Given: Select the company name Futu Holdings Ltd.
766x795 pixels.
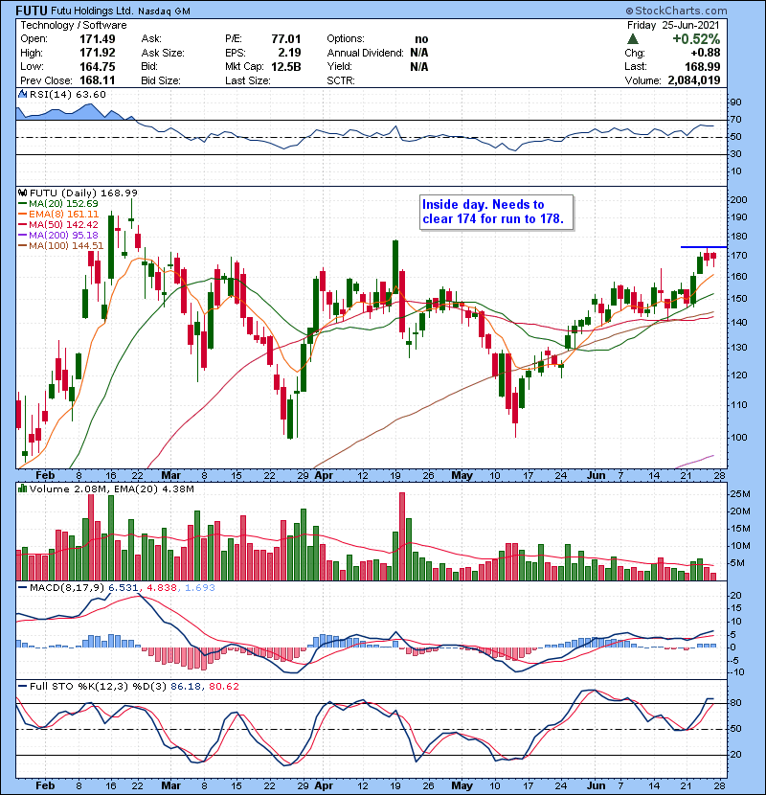Looking at the screenshot, I should (x=92, y=11).
